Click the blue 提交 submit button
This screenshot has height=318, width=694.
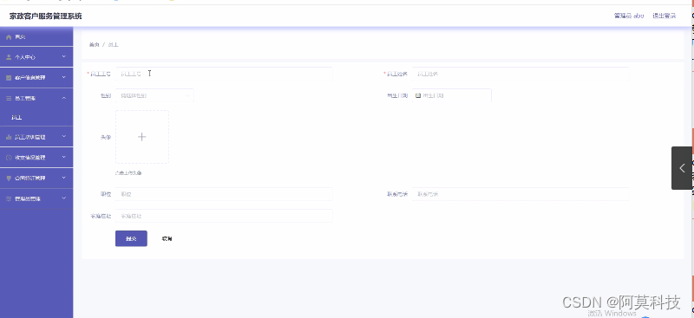point(131,239)
